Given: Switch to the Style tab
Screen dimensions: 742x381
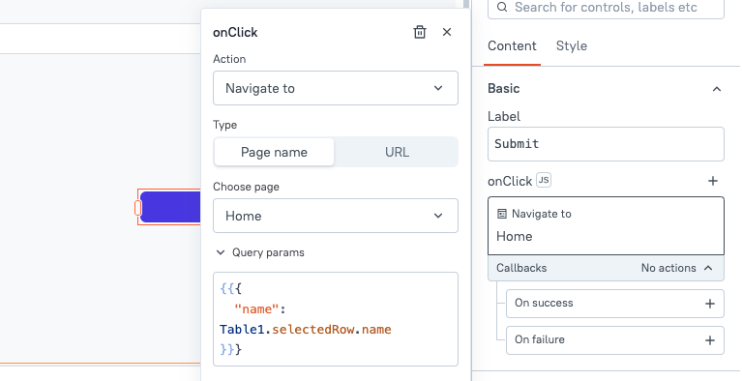Looking at the screenshot, I should click(x=571, y=45).
